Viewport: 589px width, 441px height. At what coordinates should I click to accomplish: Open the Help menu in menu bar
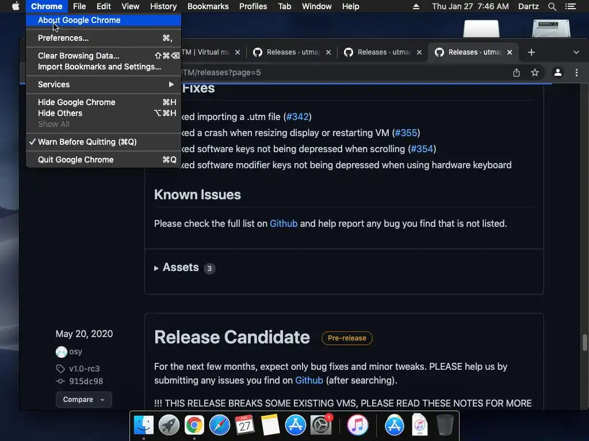click(350, 6)
